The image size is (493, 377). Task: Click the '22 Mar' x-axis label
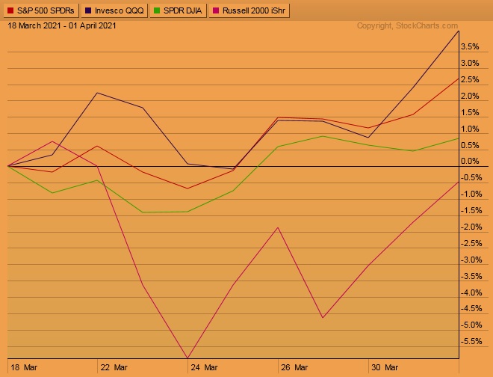point(114,367)
